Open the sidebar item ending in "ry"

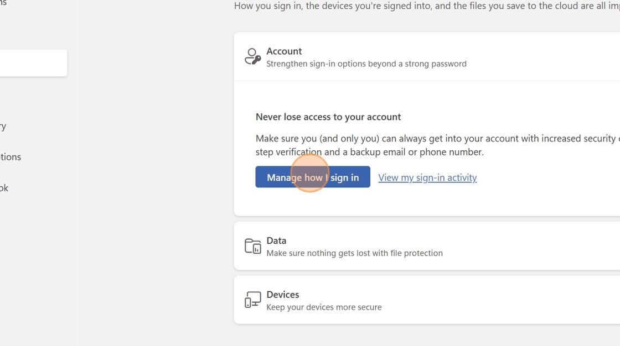click(3, 126)
